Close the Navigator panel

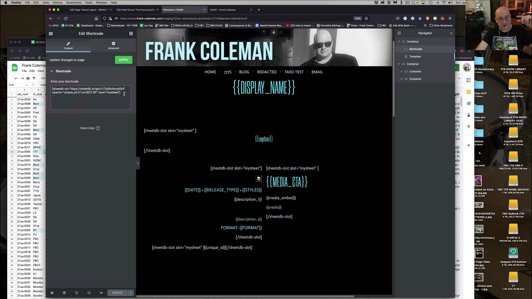(451, 33)
